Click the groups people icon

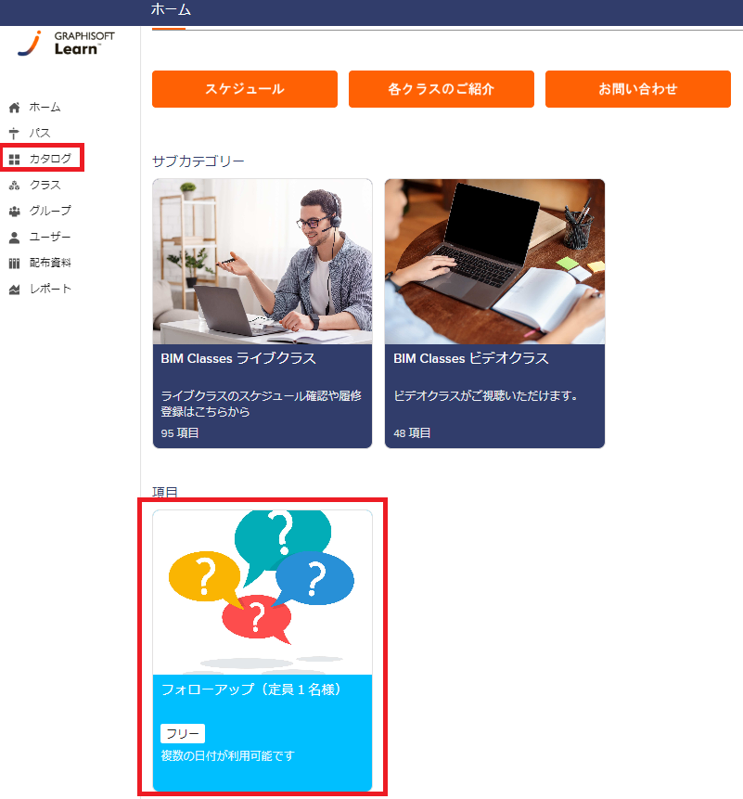(14, 211)
